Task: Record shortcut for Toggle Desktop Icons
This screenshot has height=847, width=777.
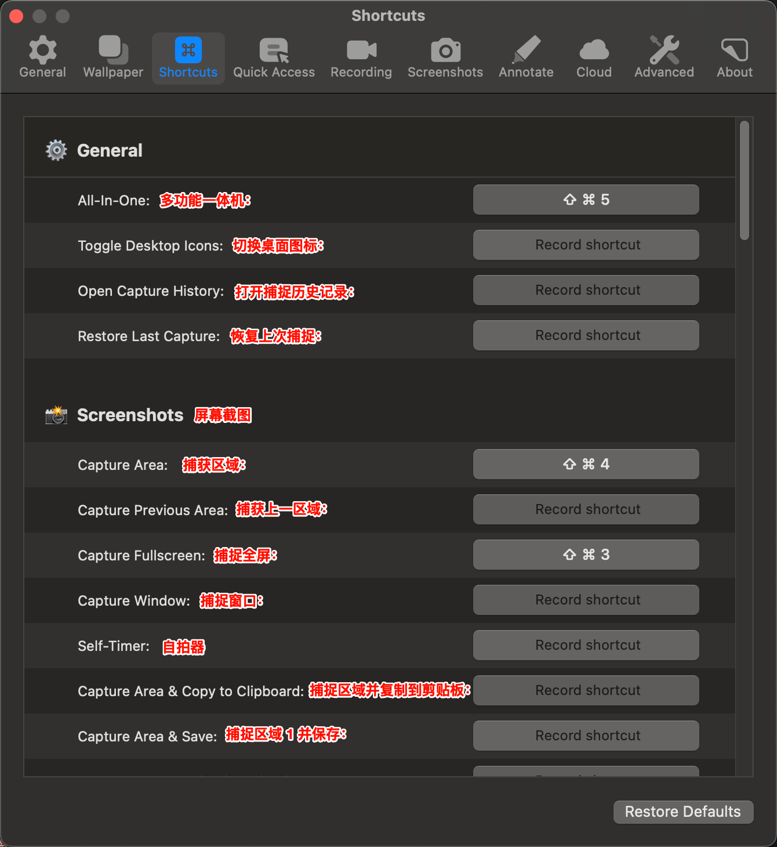Action: (x=586, y=245)
